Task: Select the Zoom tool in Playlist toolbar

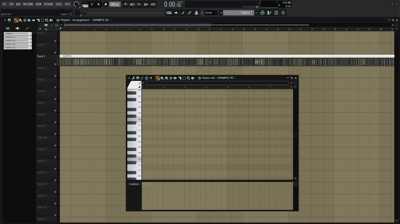Action: [x=47, y=20]
